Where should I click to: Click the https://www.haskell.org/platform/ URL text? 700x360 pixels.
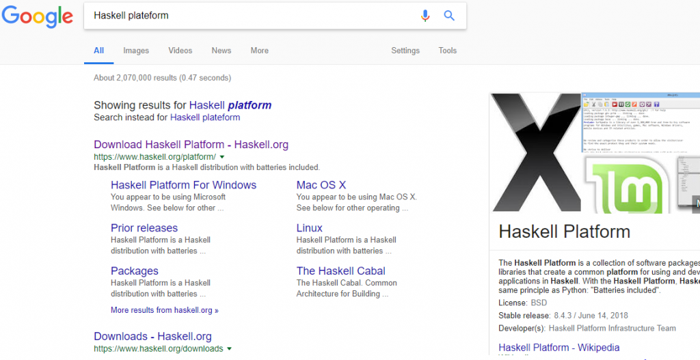155,157
